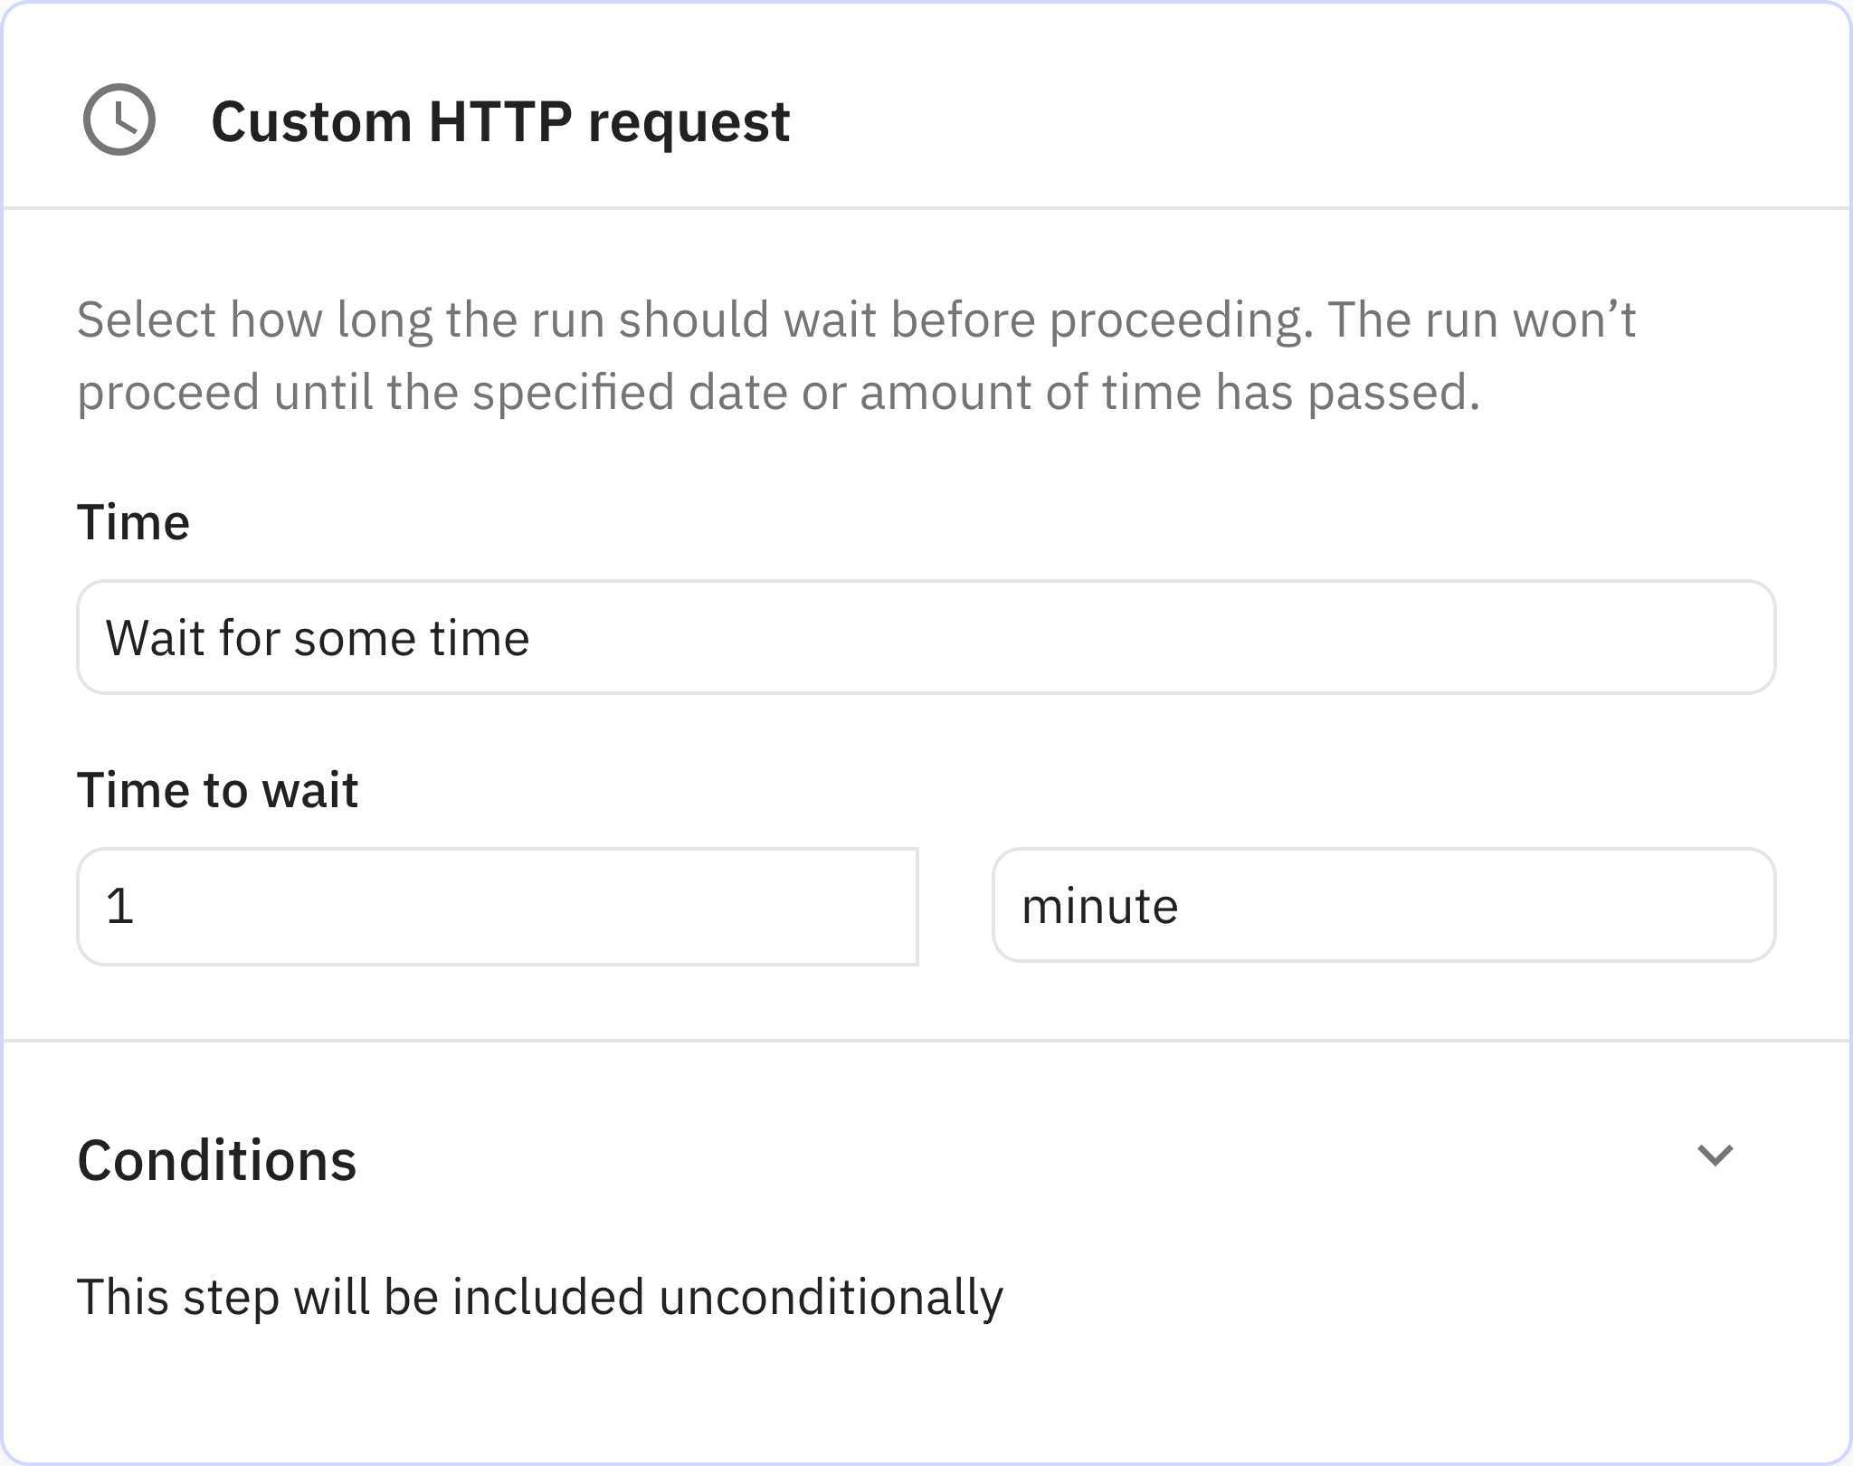Change the Wait for some time selection
This screenshot has height=1466, width=1853.
926,637
